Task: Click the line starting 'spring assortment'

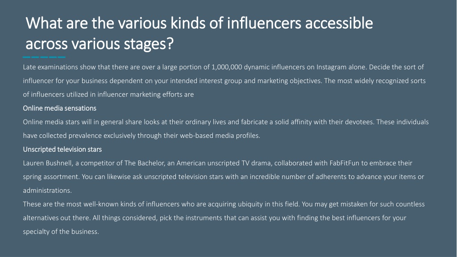Action: point(224,177)
